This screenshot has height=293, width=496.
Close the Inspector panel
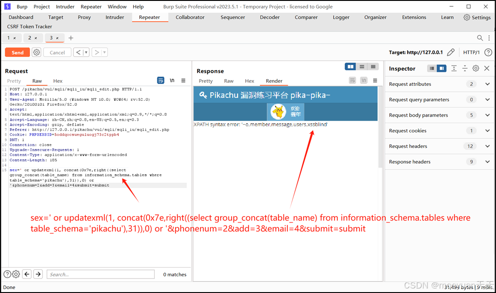click(x=487, y=68)
